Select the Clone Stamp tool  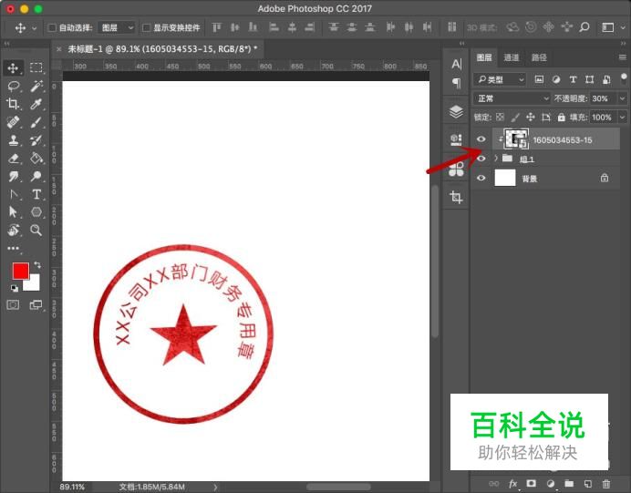point(13,140)
